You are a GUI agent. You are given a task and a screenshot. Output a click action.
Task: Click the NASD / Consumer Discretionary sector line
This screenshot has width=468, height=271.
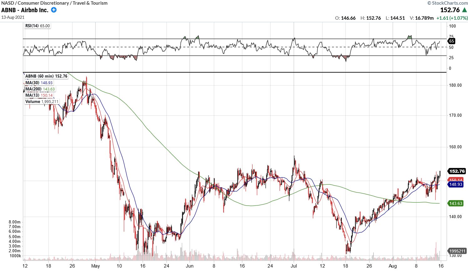[54, 3]
